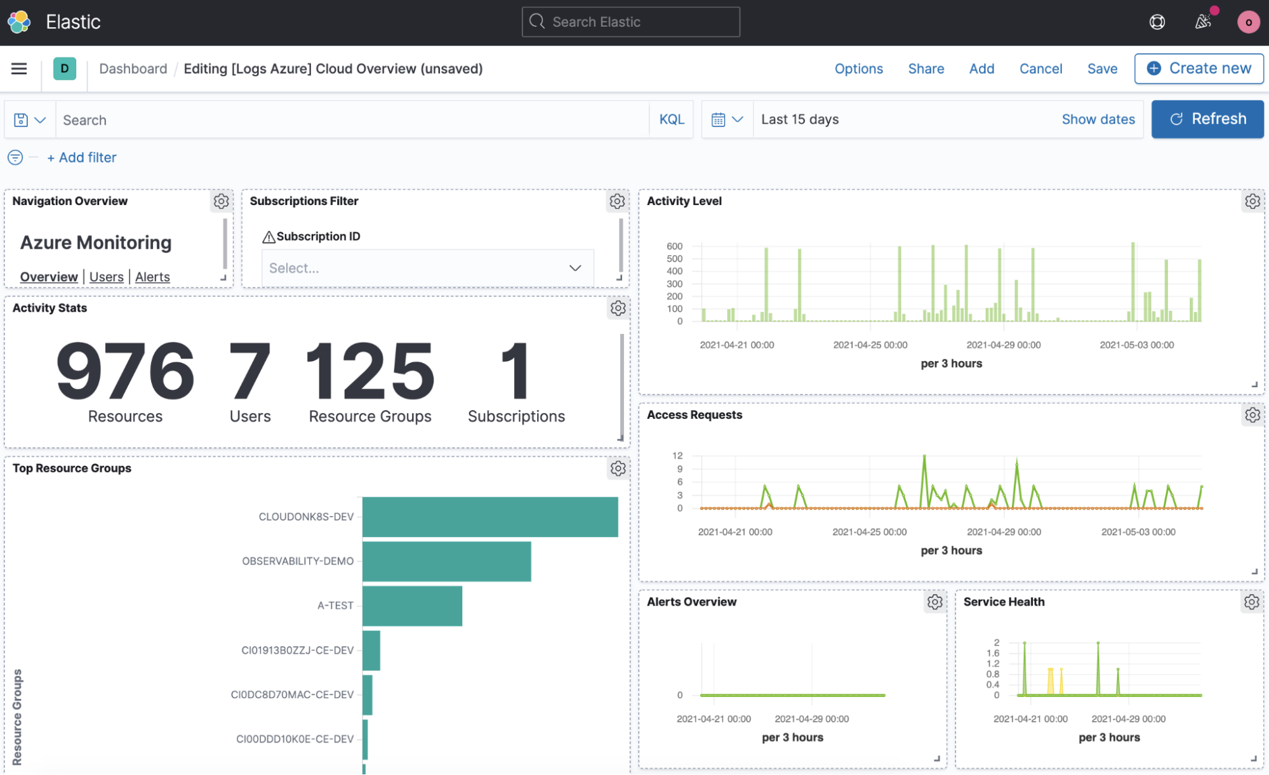Open the help menu lifebuoy icon
Viewport: 1269px width, 775px height.
1157,22
